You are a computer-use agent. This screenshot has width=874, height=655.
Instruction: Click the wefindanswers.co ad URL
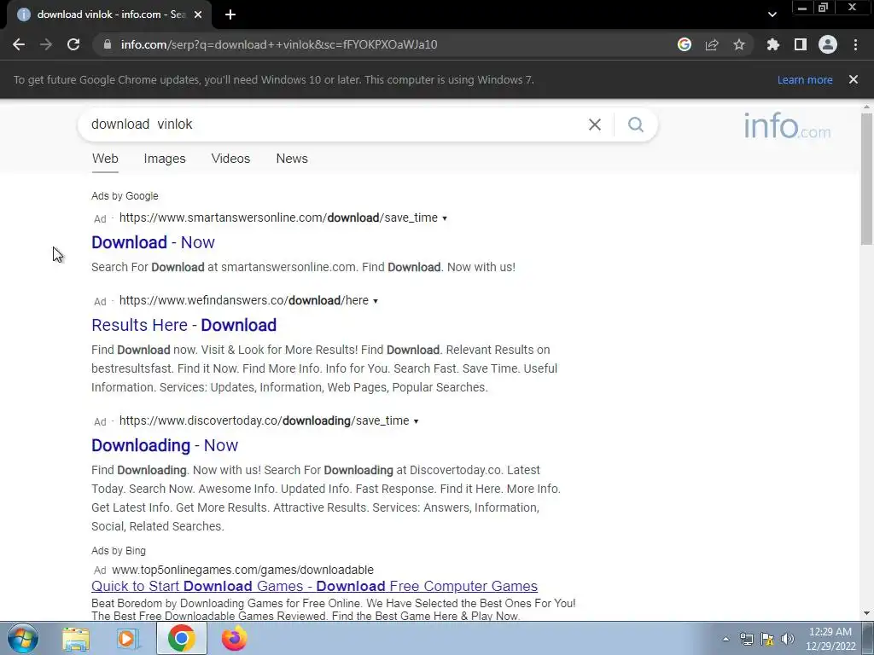(243, 300)
